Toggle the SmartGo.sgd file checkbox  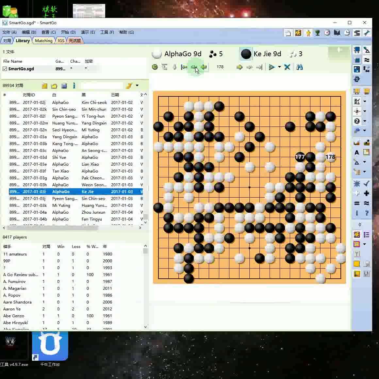pos(5,69)
